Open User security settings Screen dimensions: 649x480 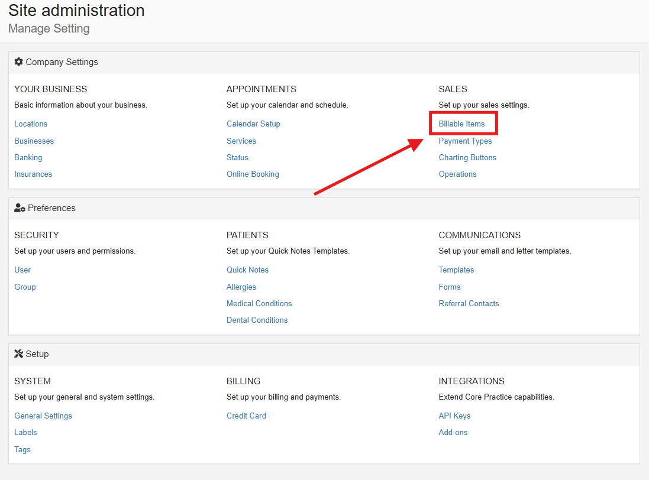point(22,270)
